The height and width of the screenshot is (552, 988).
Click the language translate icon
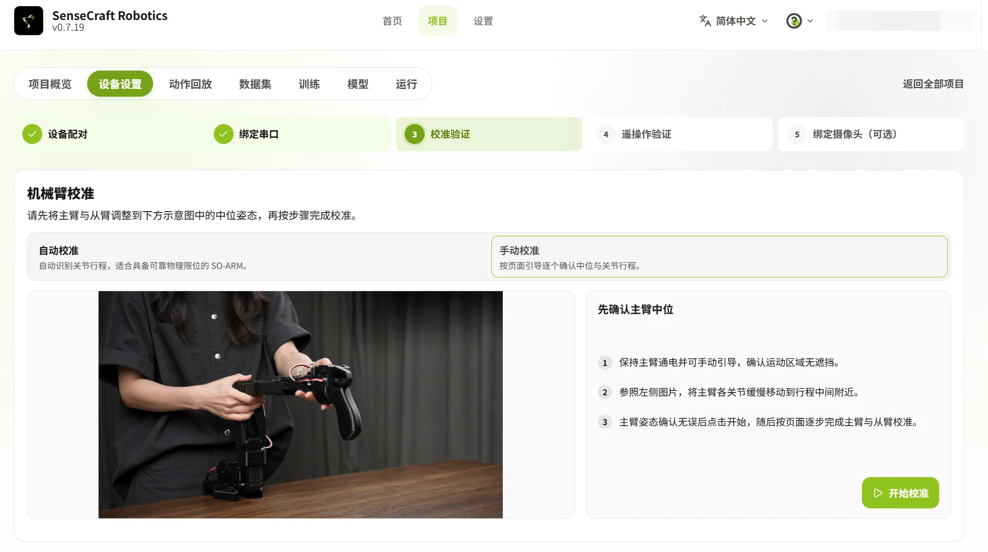click(x=705, y=21)
